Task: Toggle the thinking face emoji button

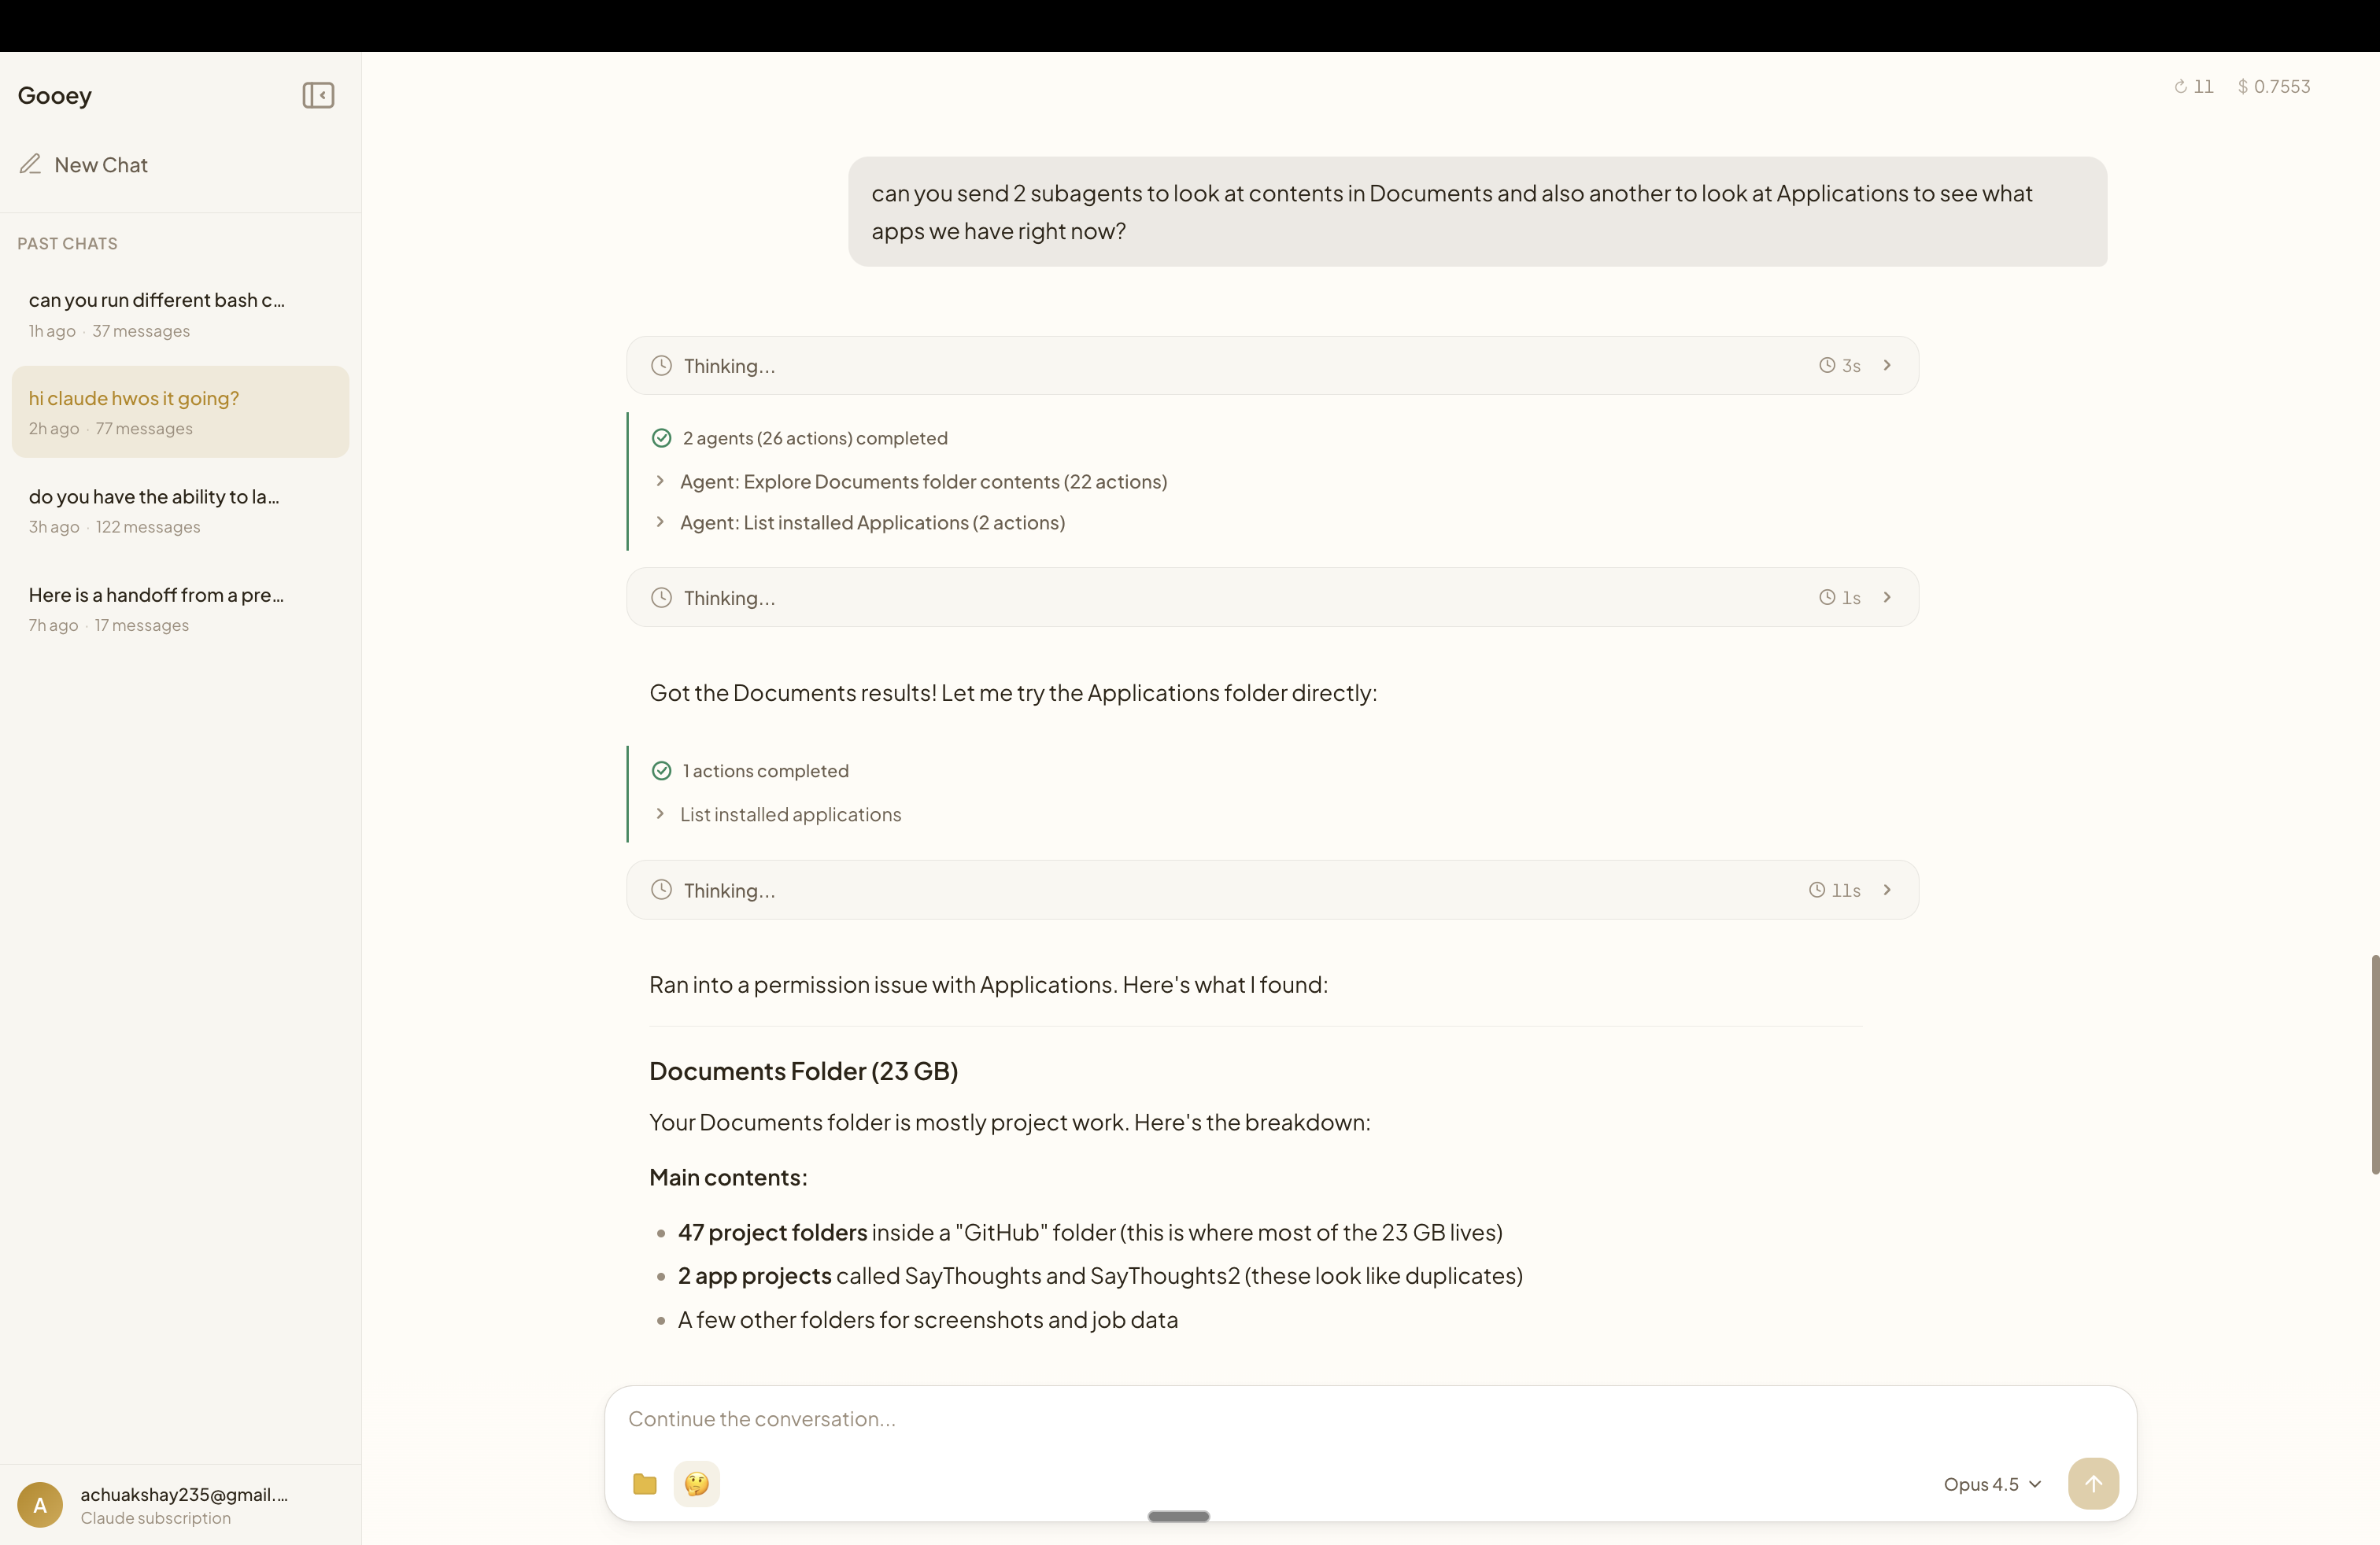Action: coord(696,1484)
